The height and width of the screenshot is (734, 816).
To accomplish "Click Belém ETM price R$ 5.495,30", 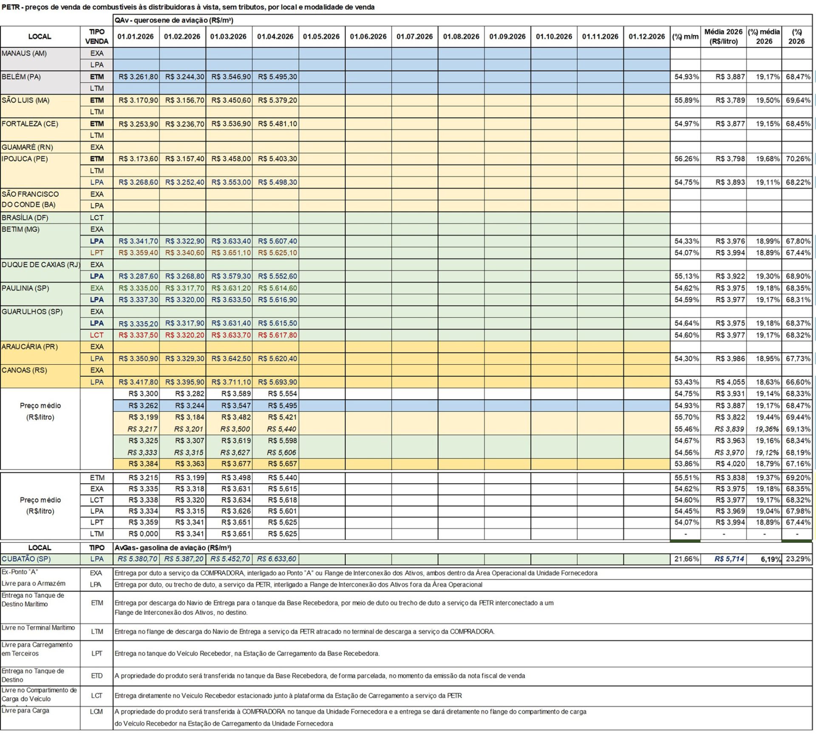I will (x=277, y=77).
